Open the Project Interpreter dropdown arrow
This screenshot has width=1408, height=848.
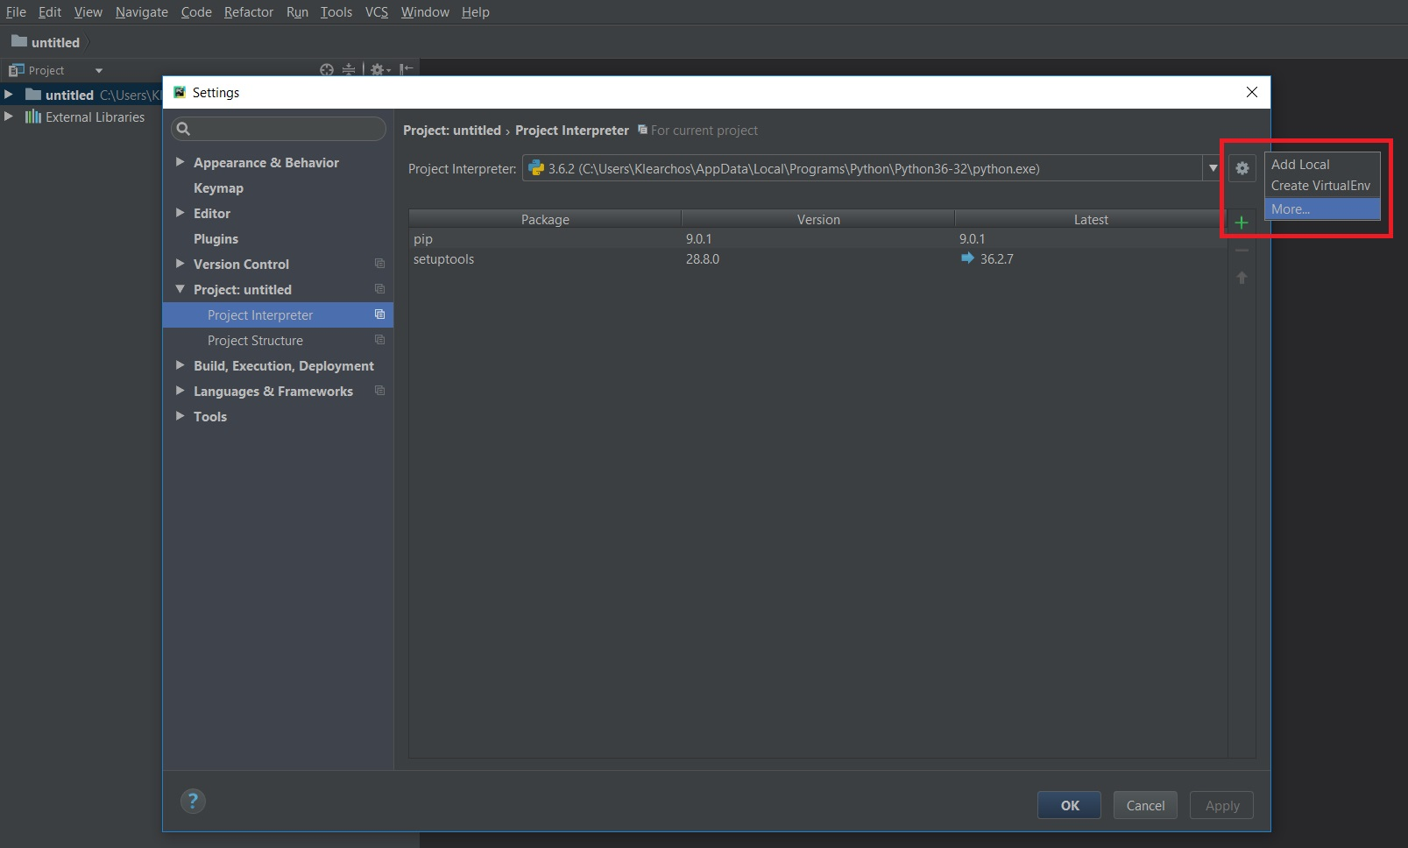tap(1213, 168)
